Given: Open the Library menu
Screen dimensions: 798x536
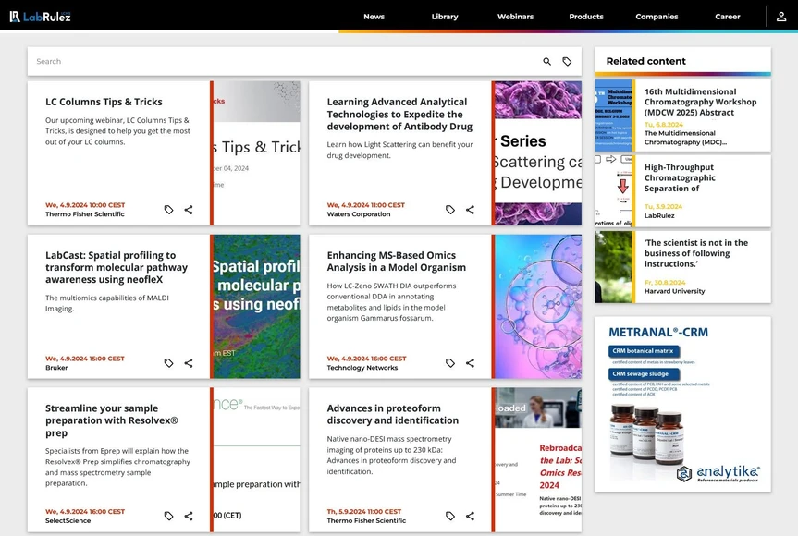Looking at the screenshot, I should [x=445, y=17].
